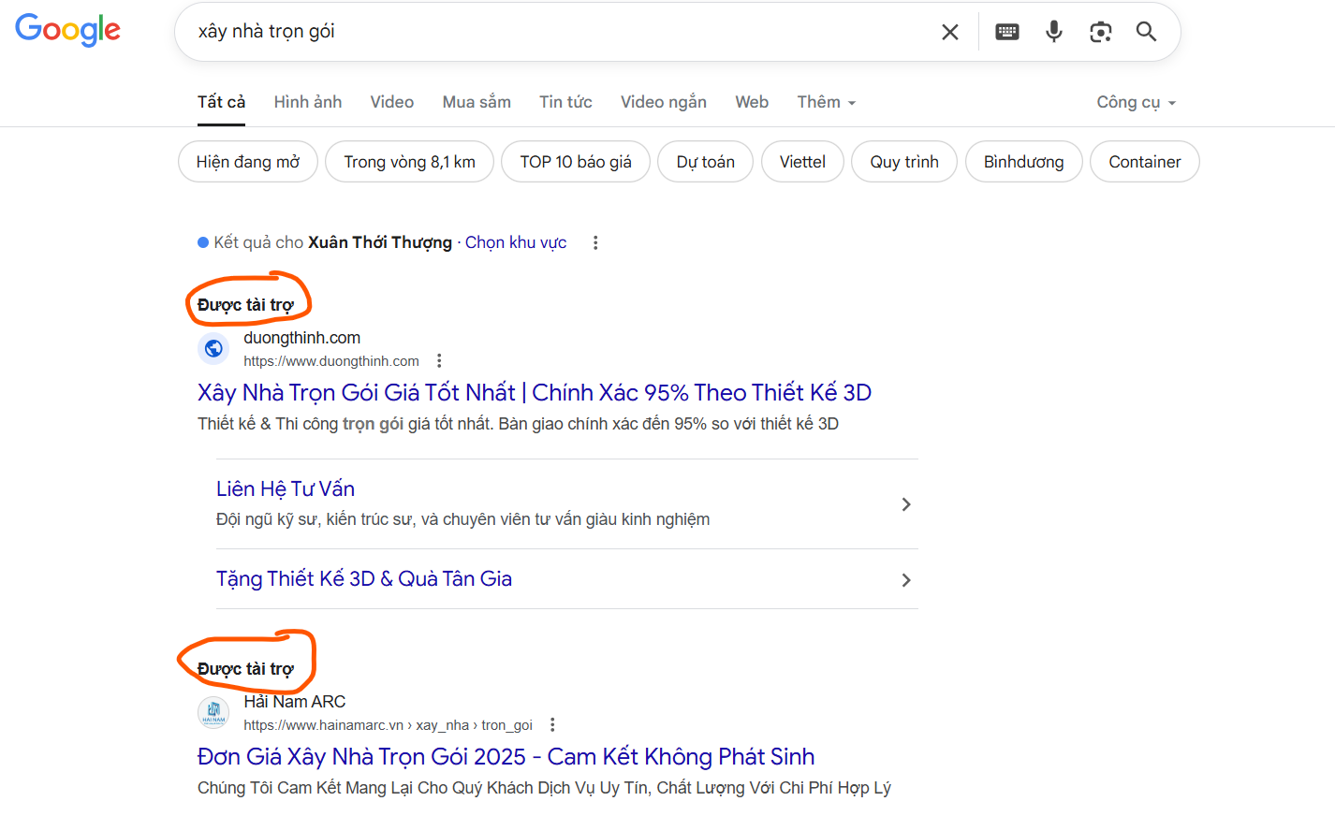1335x816 pixels.
Task: Select the Dự toán suggestion chip
Action: tap(706, 162)
